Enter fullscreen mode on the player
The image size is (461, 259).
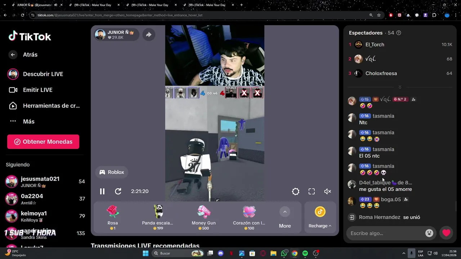[x=312, y=191]
